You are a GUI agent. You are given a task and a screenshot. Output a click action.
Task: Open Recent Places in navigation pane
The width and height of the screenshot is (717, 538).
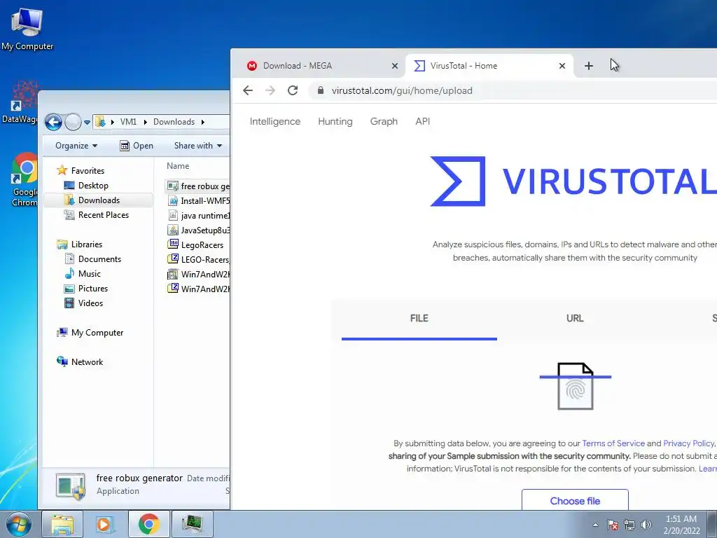click(x=97, y=214)
